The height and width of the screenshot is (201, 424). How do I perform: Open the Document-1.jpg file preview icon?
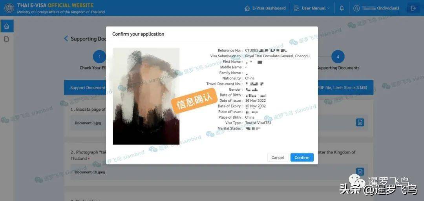[x=360, y=122]
